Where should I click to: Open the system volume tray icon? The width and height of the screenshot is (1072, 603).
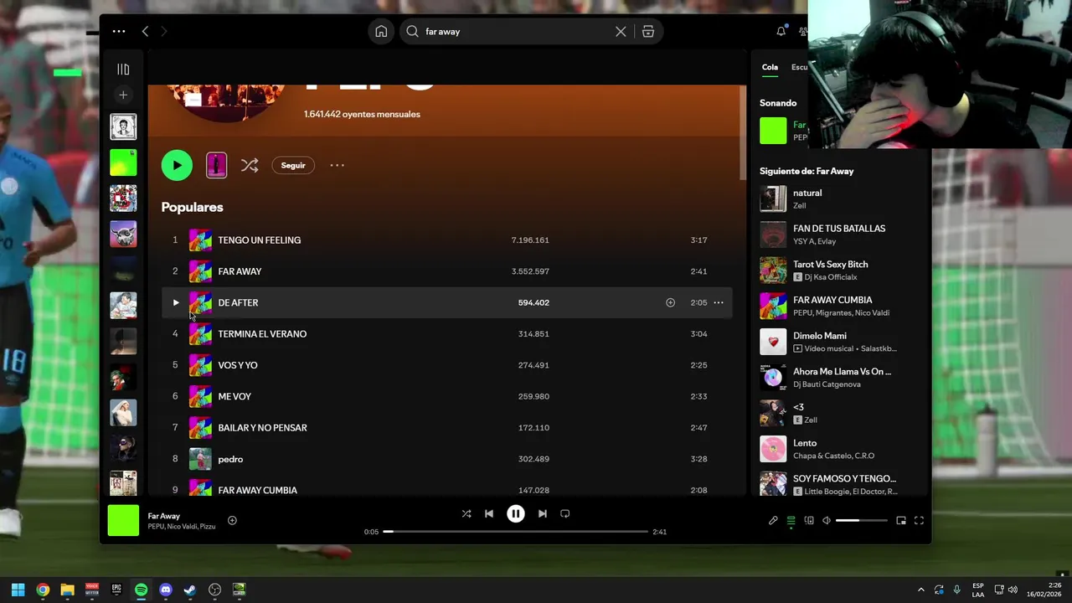(x=1013, y=590)
